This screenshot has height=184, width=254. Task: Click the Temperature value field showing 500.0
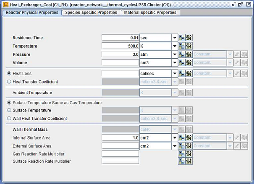pyautogui.click(x=120, y=46)
